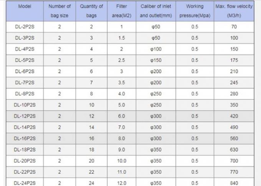Click the DL-8P2S model cell
This screenshot has width=261, height=186.
(x=25, y=94)
